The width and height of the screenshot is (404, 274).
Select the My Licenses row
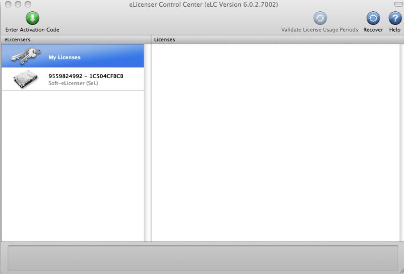click(73, 56)
